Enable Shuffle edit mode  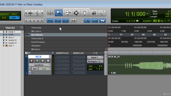click(x=4, y=14)
